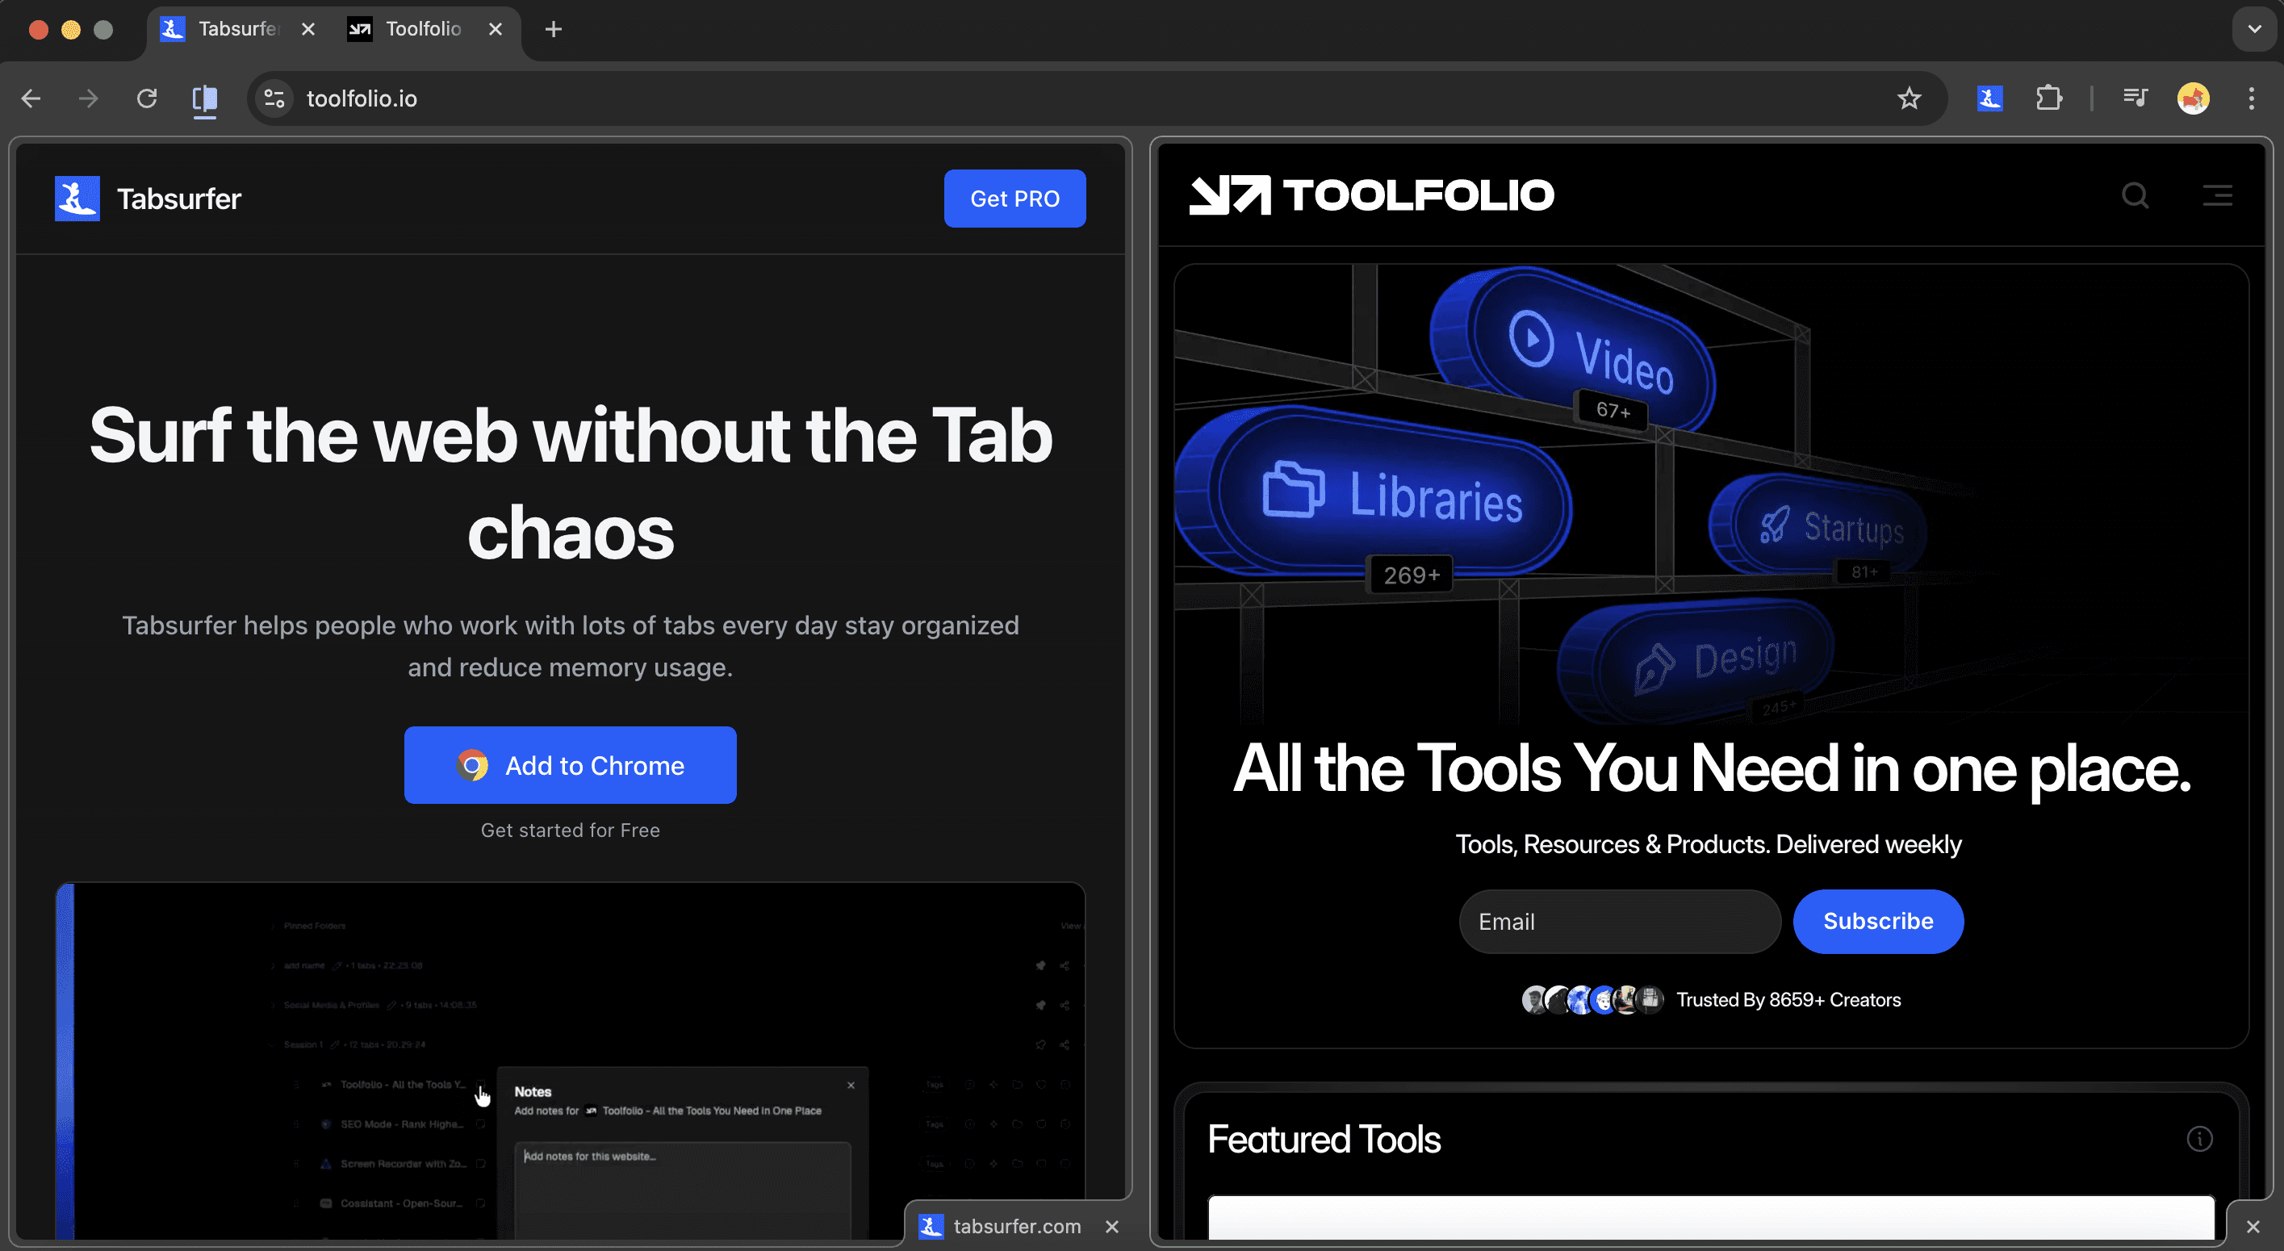Click the Toolfolio search magnifier icon
Screen dimensions: 2284x1251
pos(2135,195)
